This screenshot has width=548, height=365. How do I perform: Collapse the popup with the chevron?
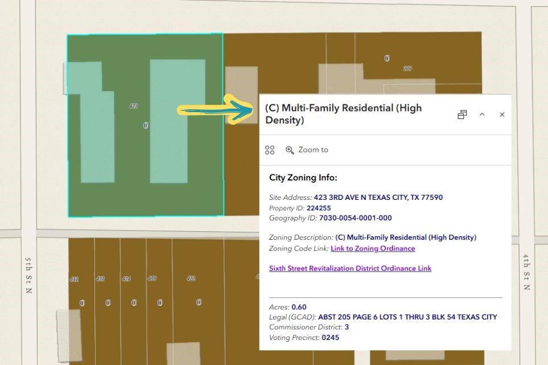click(x=482, y=114)
